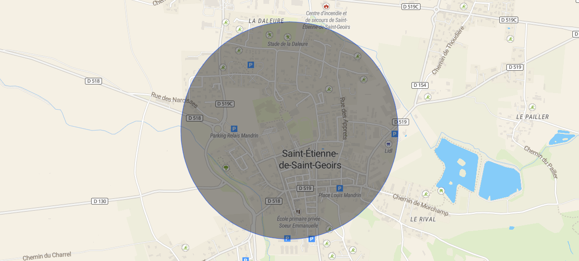
Task: Click the school icon above École primaire privée
Action: [x=298, y=212]
